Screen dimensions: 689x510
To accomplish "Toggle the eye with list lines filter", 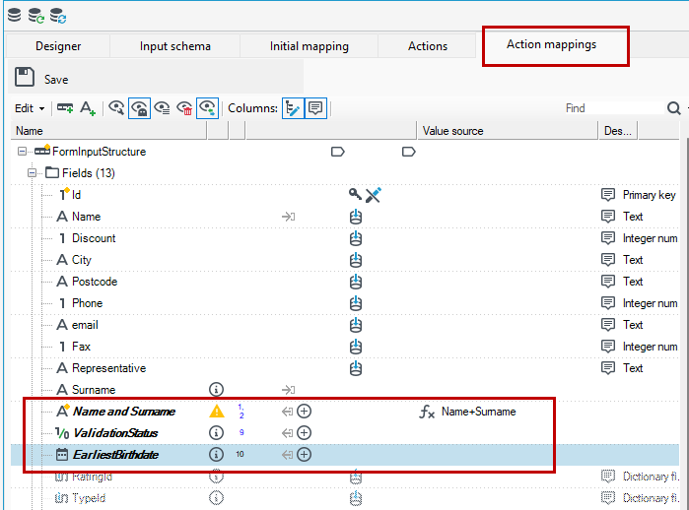I will pos(162,108).
